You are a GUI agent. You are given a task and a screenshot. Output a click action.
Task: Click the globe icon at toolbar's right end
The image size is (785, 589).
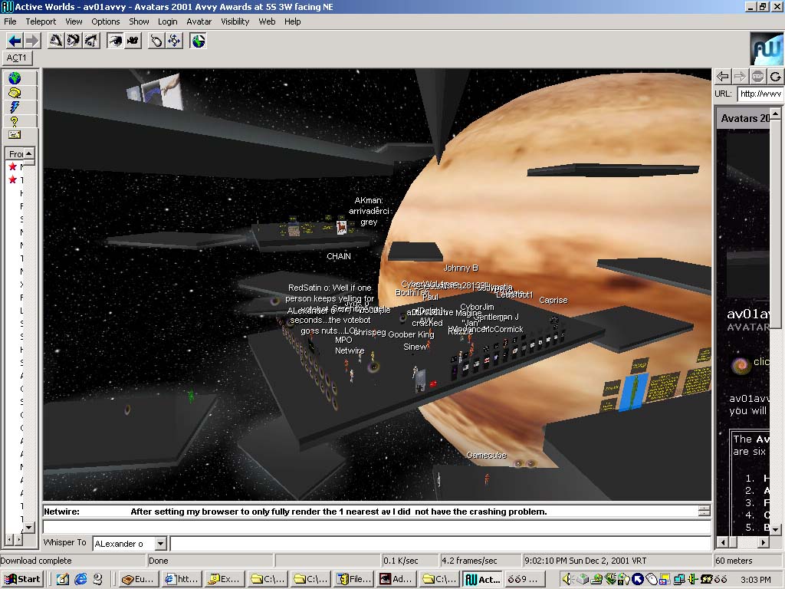click(x=199, y=41)
